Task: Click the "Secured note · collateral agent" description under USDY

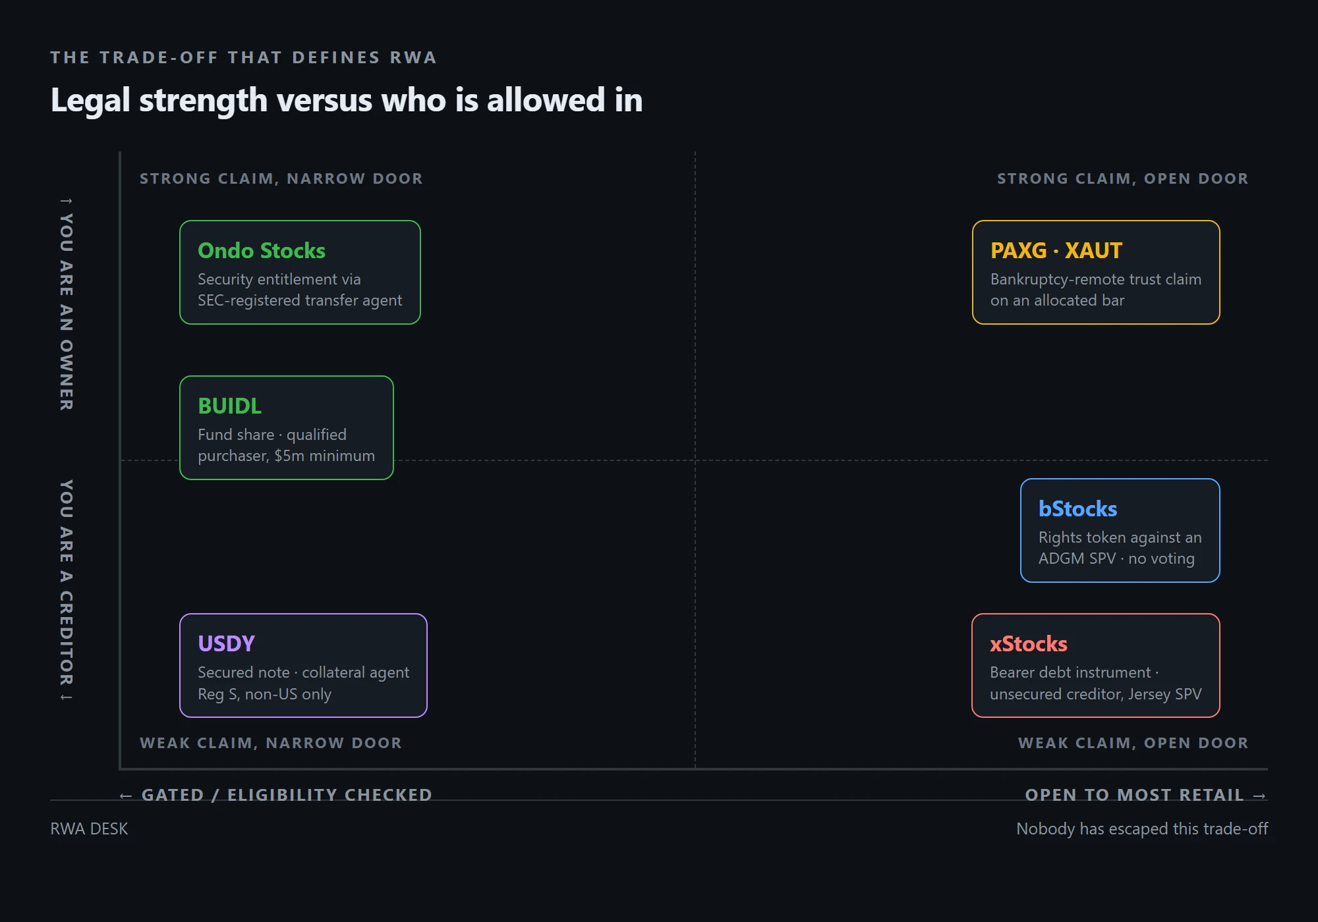Action: tap(303, 683)
